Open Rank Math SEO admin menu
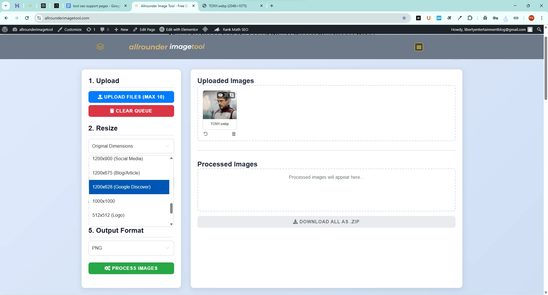 [231, 29]
